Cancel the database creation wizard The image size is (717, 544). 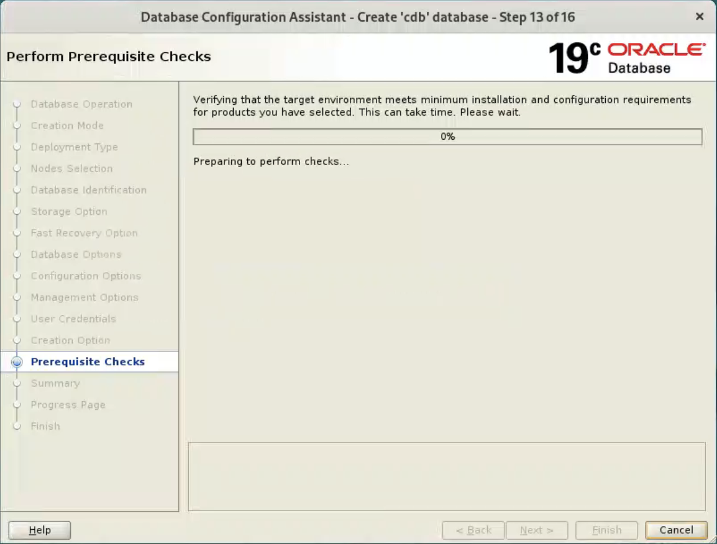pos(676,530)
